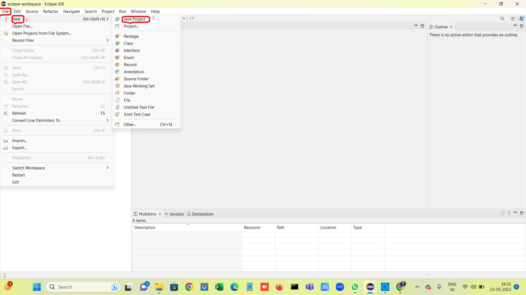Open the Window menu
The width and height of the screenshot is (526, 295).
point(138,11)
